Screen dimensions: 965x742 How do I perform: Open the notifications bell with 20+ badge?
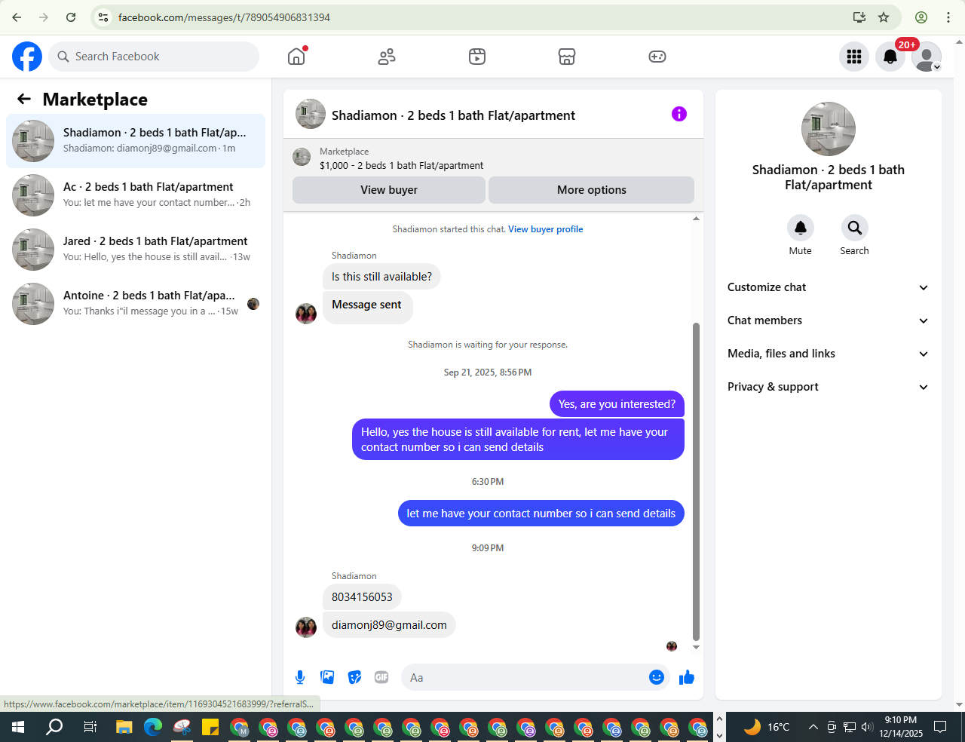click(890, 57)
